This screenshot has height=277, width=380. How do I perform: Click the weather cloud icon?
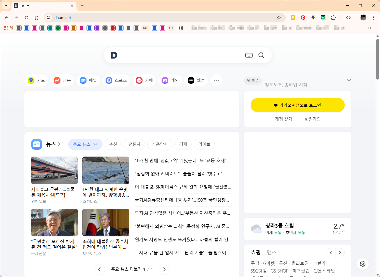[256, 229]
